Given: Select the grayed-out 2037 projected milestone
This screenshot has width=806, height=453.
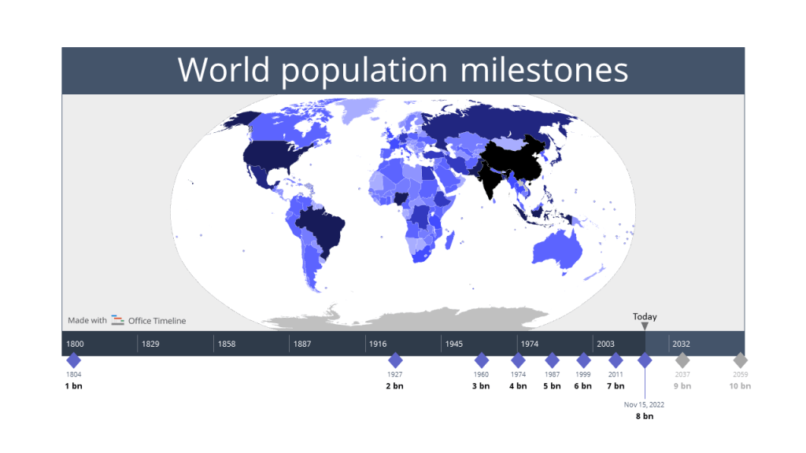Looking at the screenshot, I should click(682, 362).
